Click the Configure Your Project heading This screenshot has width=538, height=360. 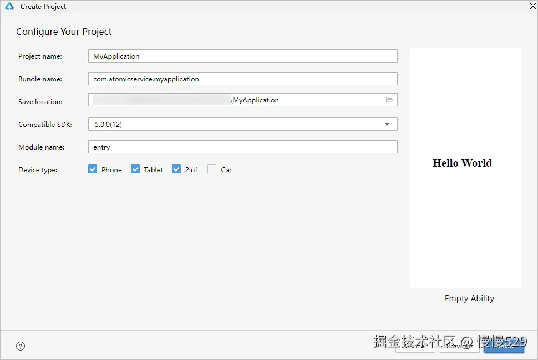click(64, 32)
